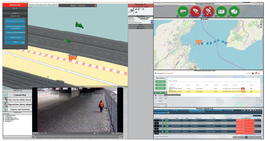Open the red camera alarm status circle
This screenshot has width=265, height=141.
(x=195, y=11)
